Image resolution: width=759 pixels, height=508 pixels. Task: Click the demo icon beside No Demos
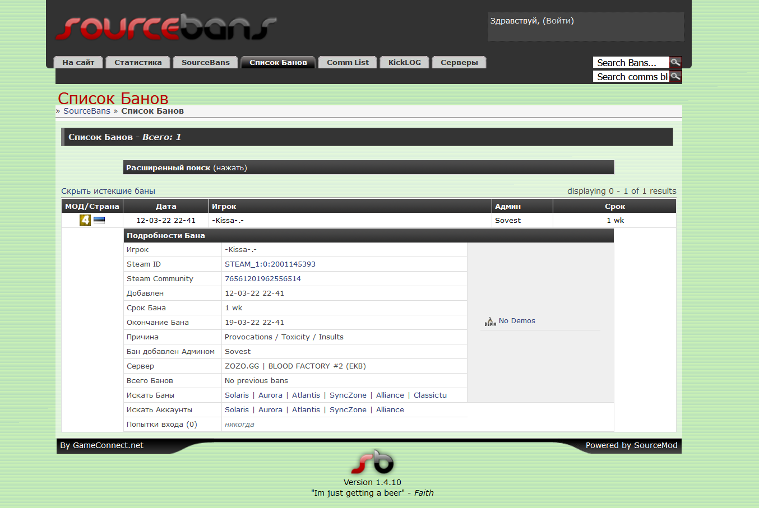(490, 321)
